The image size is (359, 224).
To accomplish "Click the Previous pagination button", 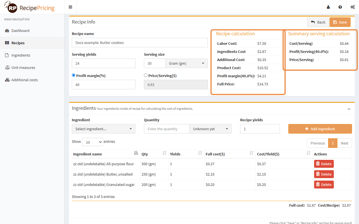I will [317, 143].
